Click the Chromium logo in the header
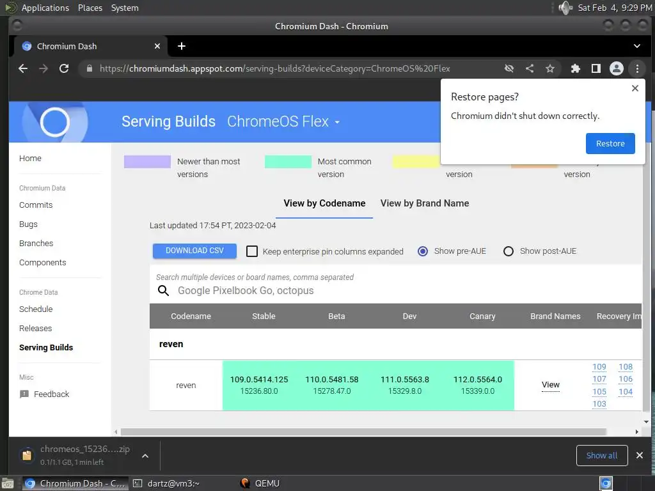This screenshot has width=655, height=491. [x=55, y=122]
